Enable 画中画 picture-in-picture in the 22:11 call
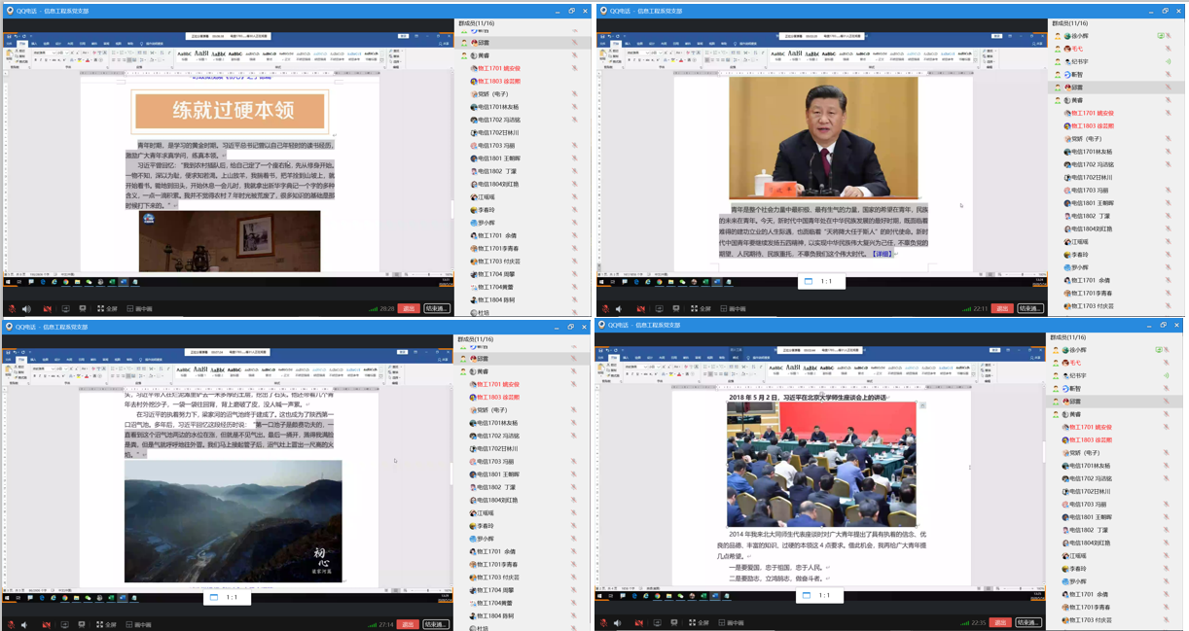Screen dimensions: 1189x631 (732, 309)
